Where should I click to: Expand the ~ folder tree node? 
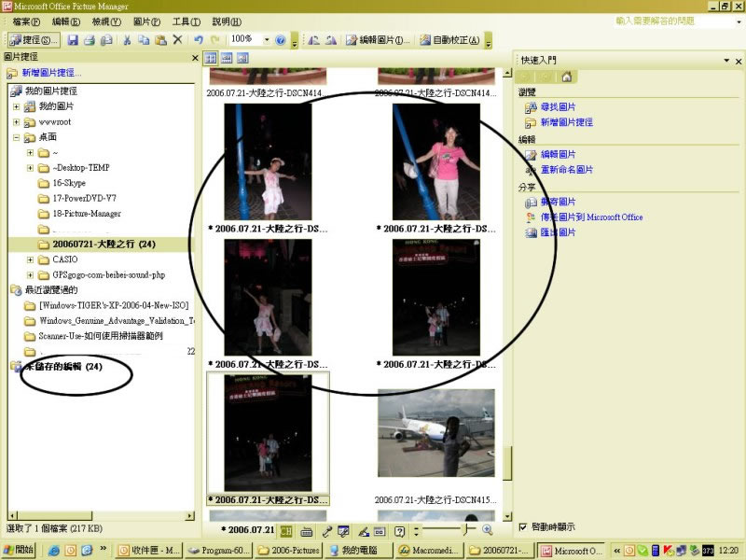click(x=30, y=153)
